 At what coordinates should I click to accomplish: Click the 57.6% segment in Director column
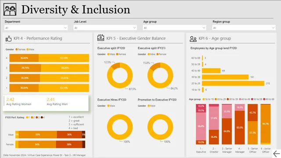click(214, 118)
